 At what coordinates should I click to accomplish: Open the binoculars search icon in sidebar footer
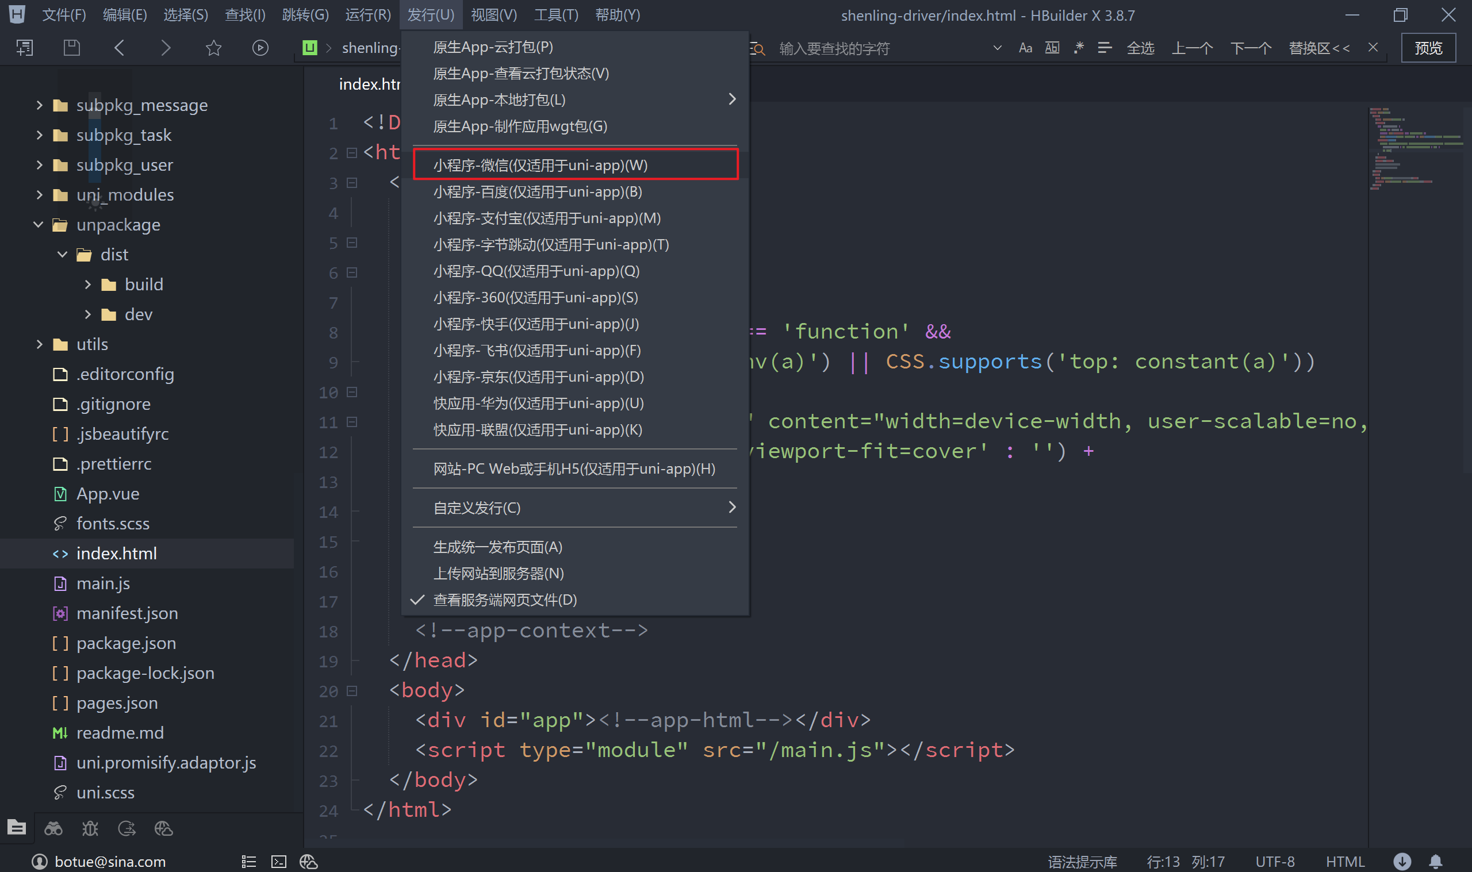pyautogui.click(x=53, y=828)
